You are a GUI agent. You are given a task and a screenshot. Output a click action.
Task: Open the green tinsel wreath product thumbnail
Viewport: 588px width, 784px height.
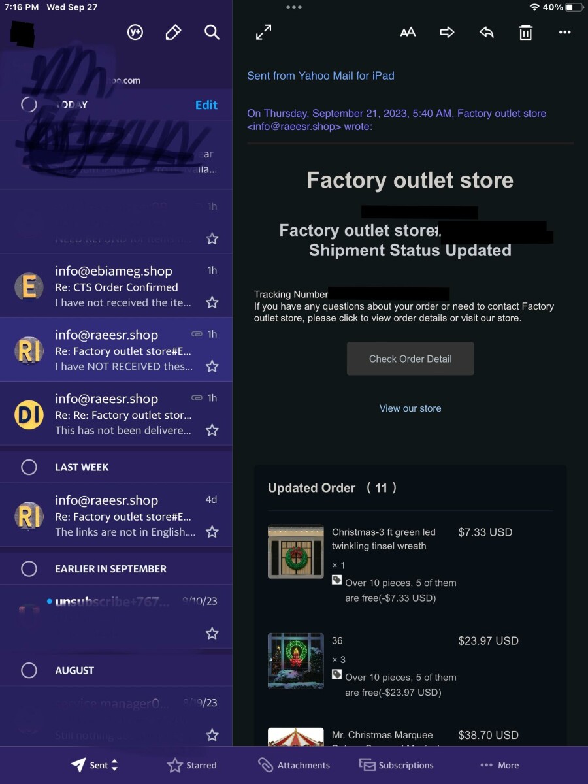click(296, 551)
